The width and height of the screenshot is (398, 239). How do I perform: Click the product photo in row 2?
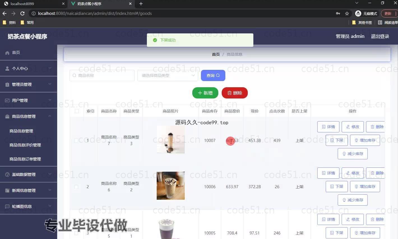click(x=171, y=186)
